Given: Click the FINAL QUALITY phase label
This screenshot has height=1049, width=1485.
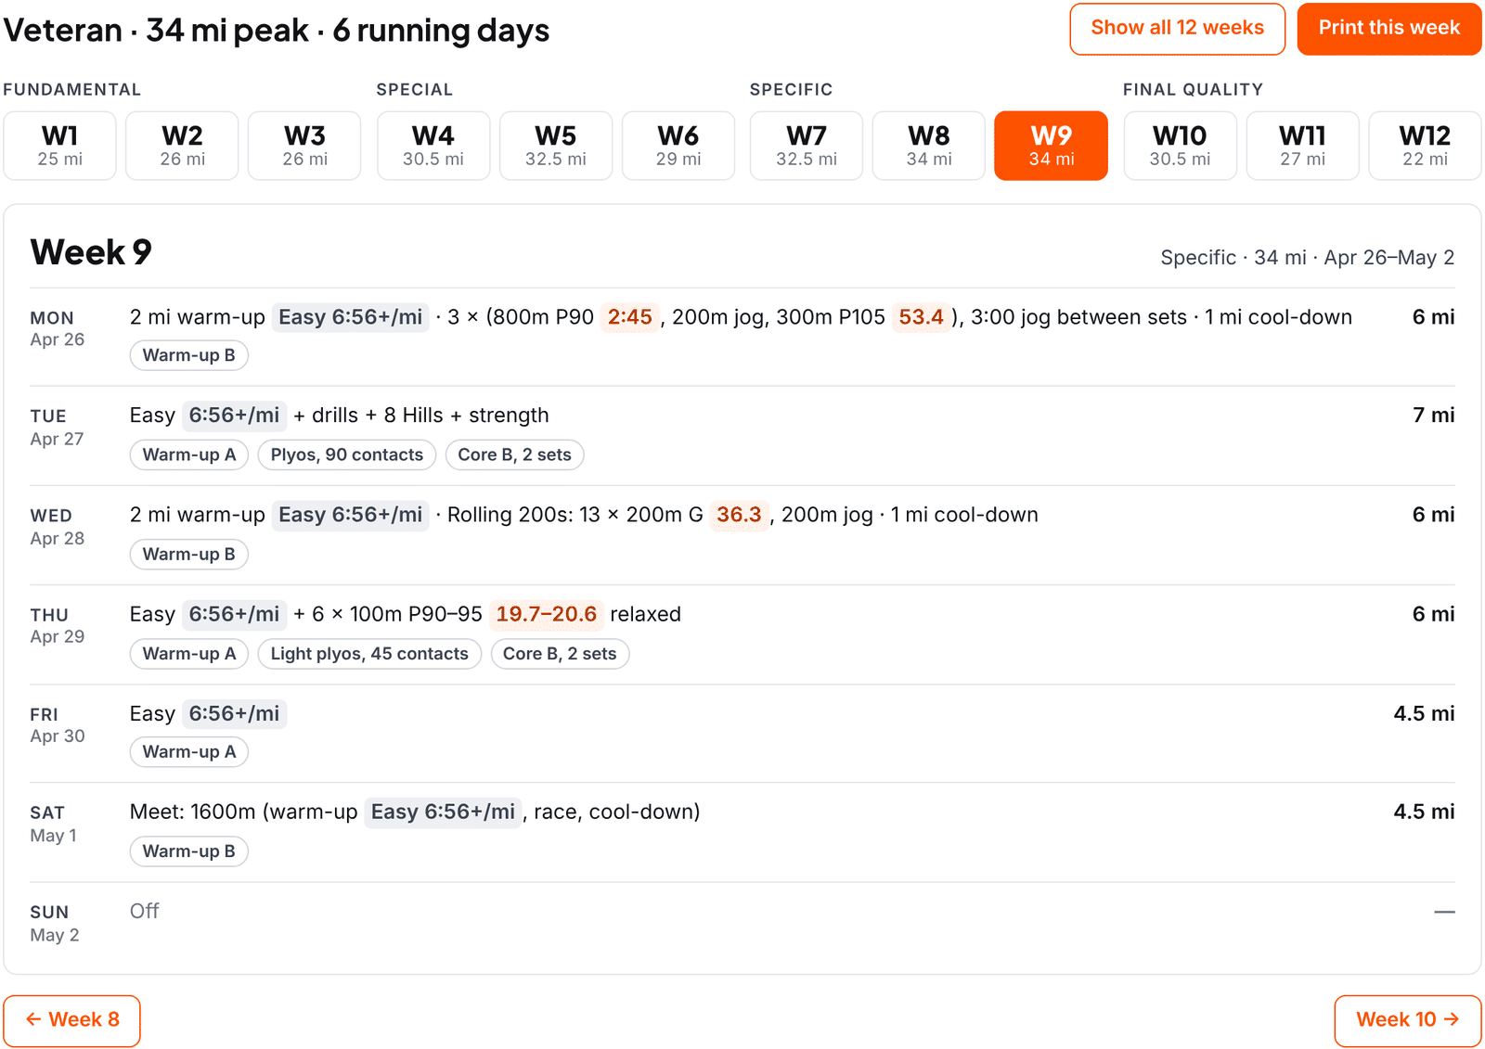Looking at the screenshot, I should [x=1193, y=90].
